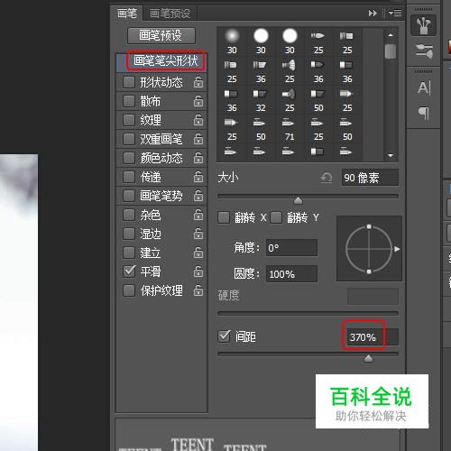Select the 71 size brush tip
The width and height of the screenshot is (451, 451).
tap(290, 130)
